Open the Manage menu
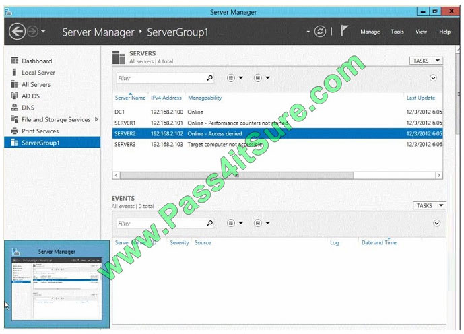Viewport: 464px width, 334px height. (370, 32)
